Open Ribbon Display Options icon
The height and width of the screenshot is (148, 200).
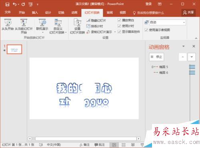[x=160, y=4]
